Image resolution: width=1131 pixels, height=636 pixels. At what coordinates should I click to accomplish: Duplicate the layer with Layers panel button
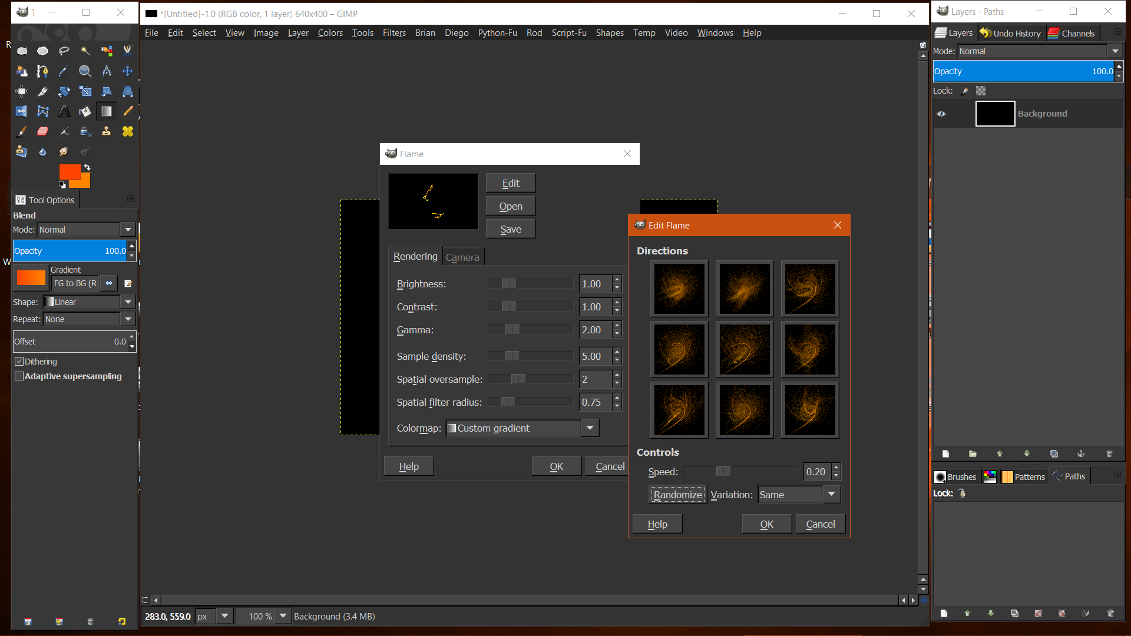pos(1054,453)
